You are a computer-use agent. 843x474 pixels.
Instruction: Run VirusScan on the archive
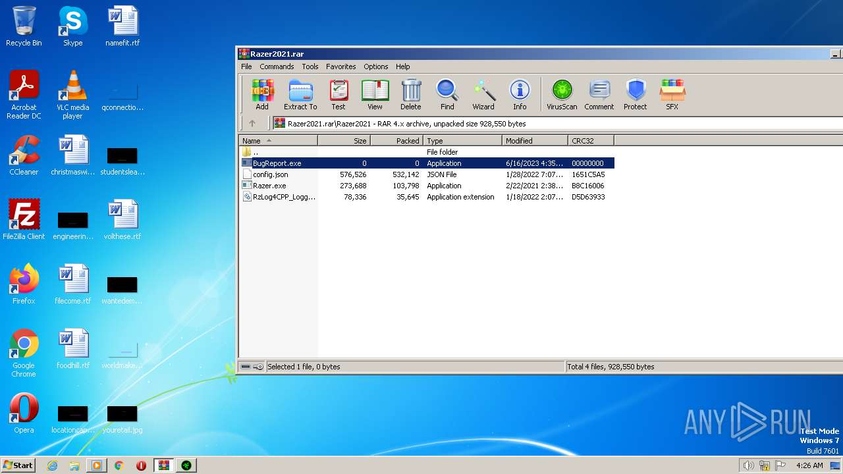coord(562,94)
